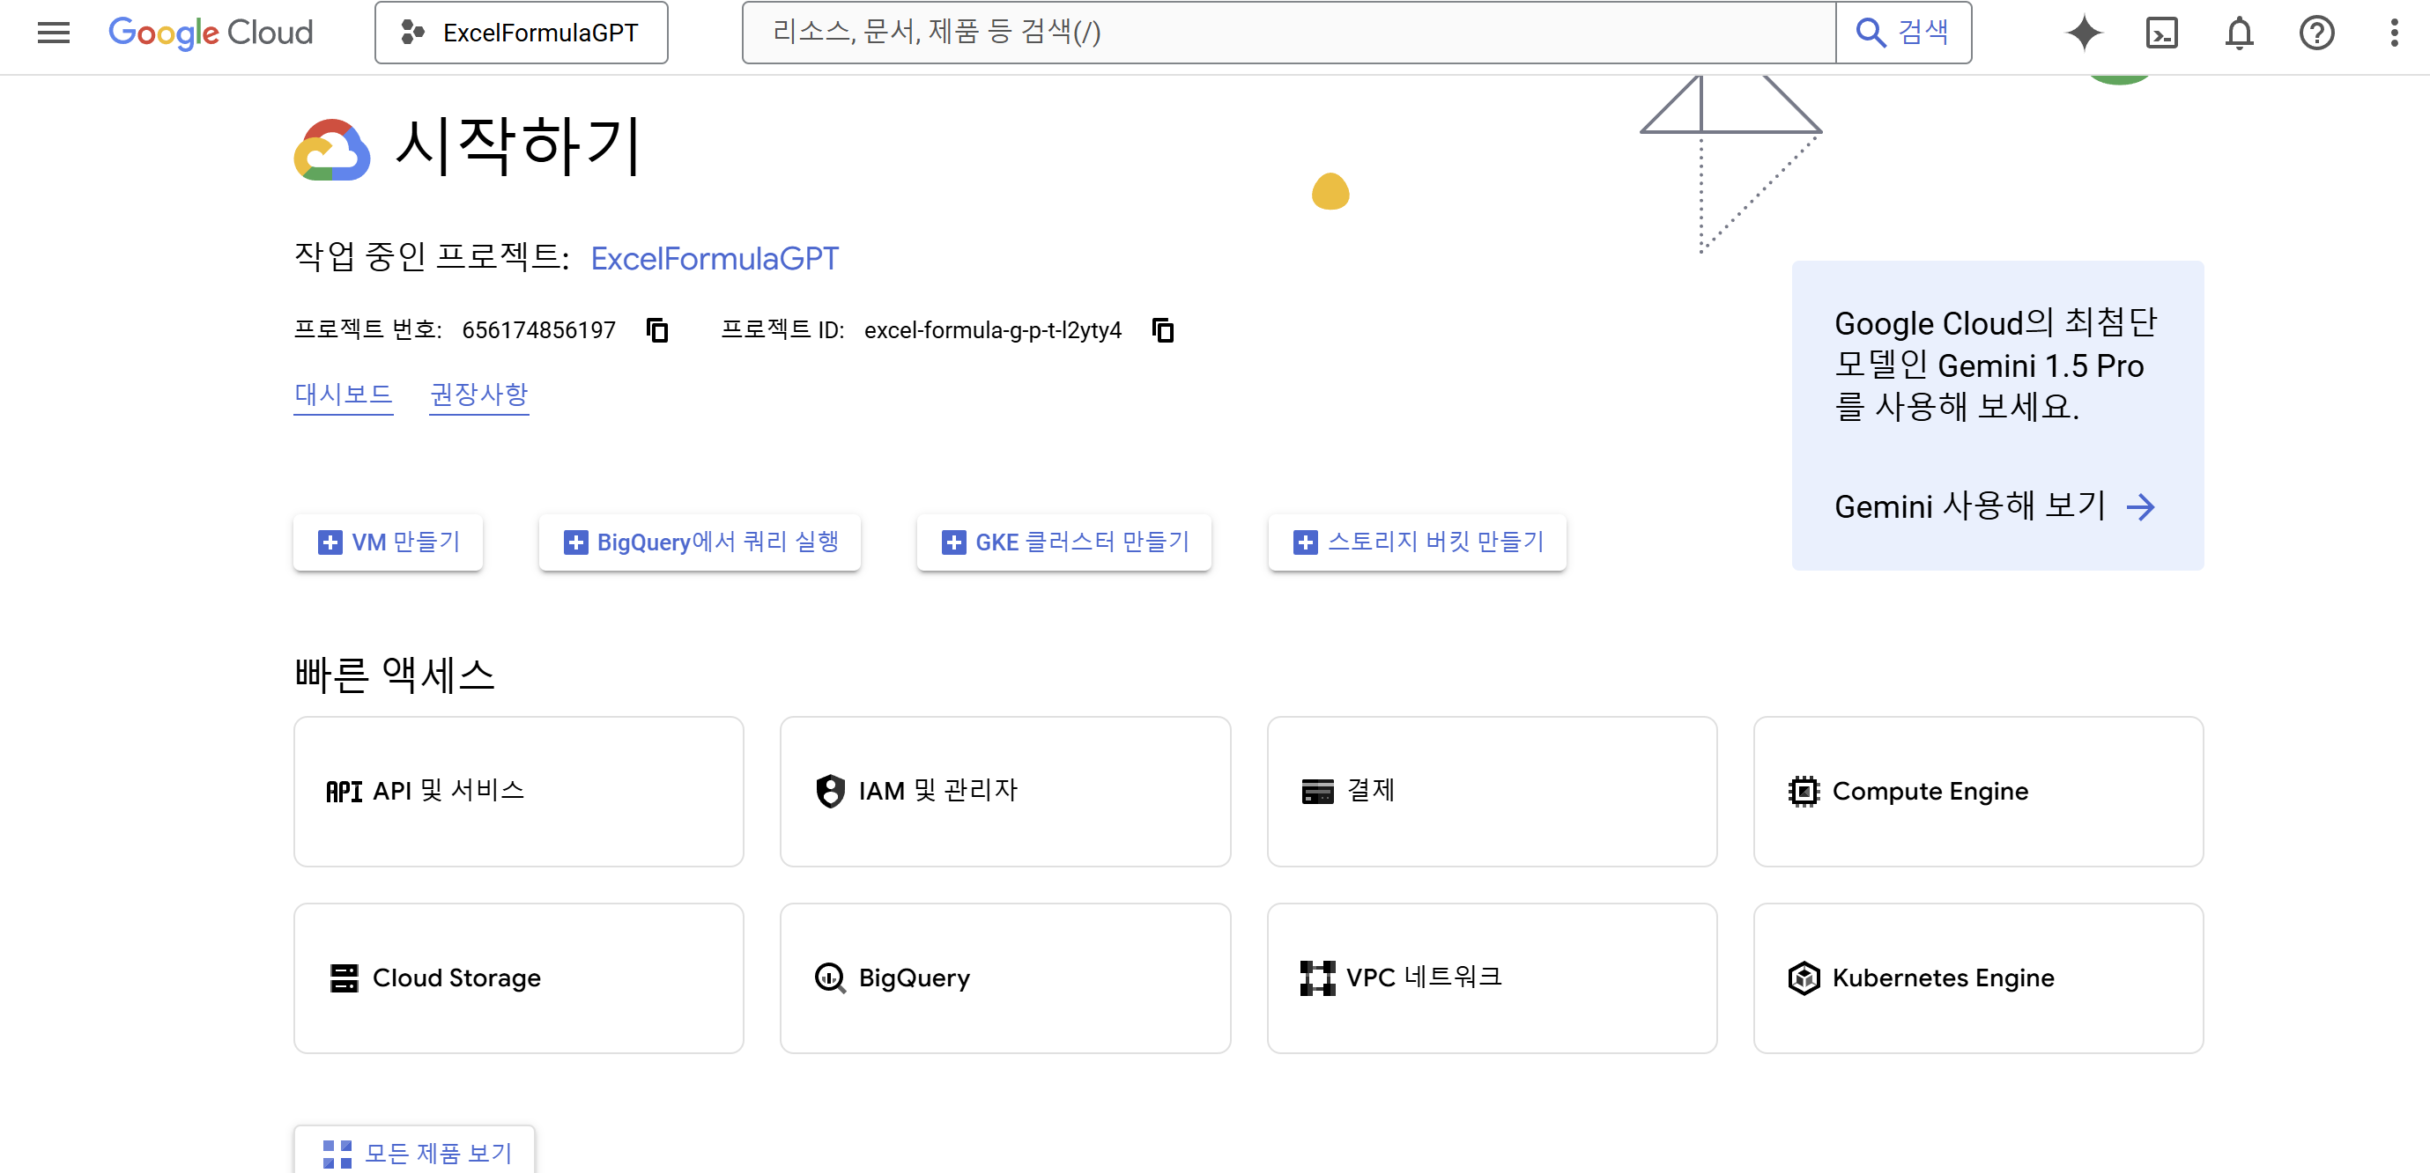The height and width of the screenshot is (1173, 2430).
Task: Click GKE 클러스터 만들기 button
Action: [1064, 542]
